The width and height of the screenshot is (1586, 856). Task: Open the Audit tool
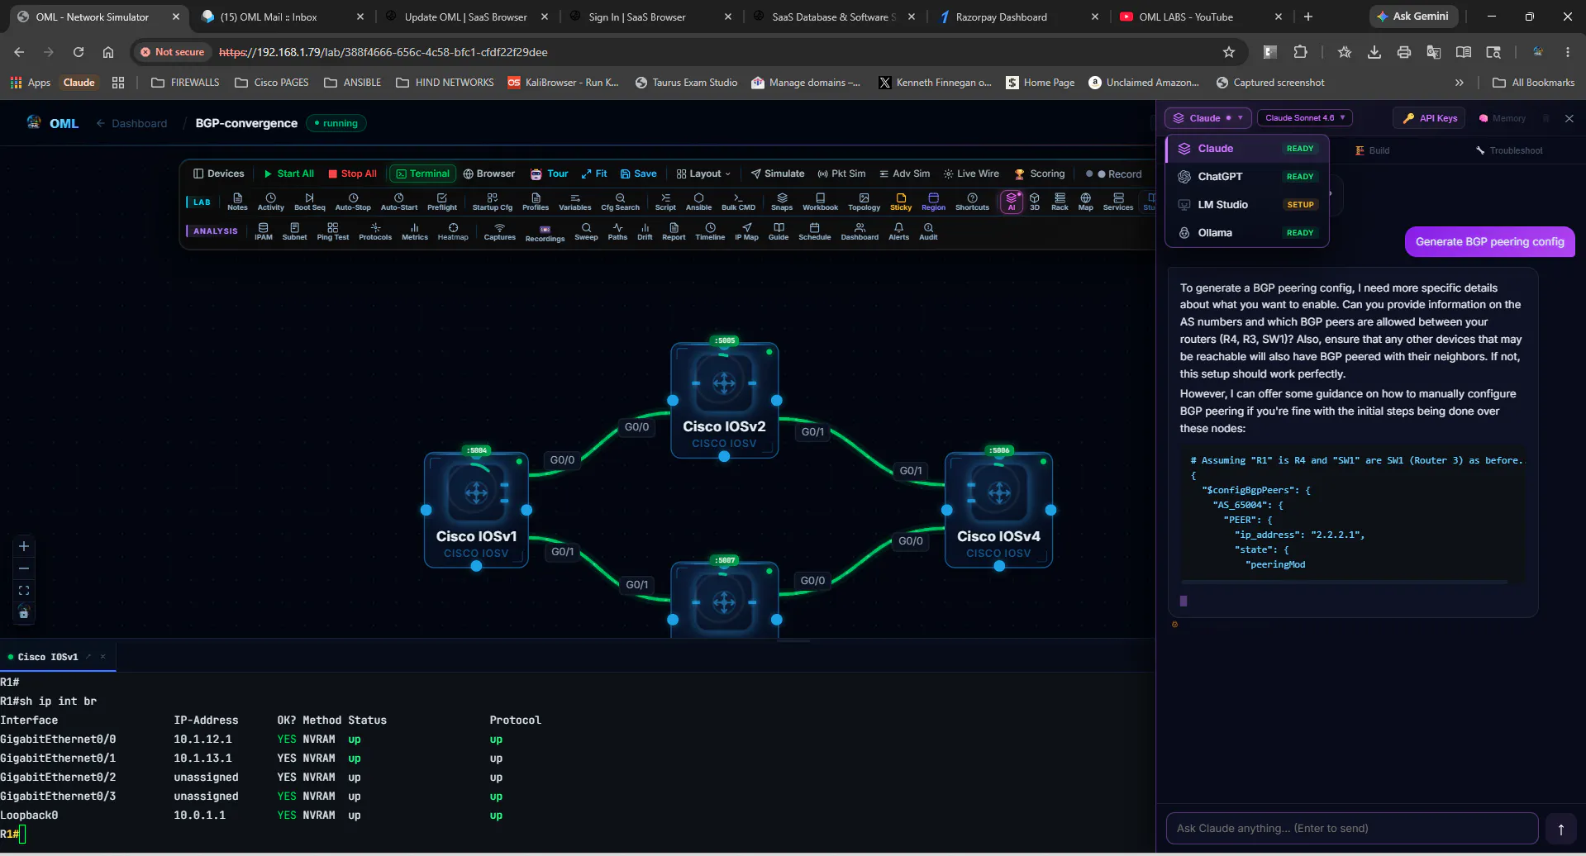click(928, 231)
